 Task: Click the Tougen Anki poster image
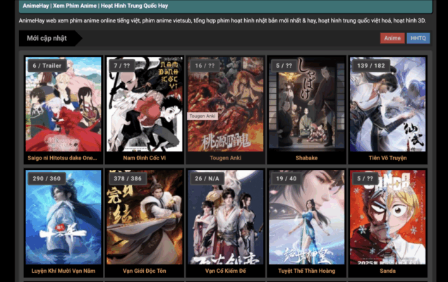coord(225,106)
